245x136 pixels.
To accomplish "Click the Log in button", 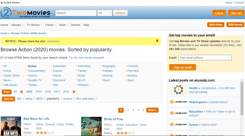I will (219, 13).
